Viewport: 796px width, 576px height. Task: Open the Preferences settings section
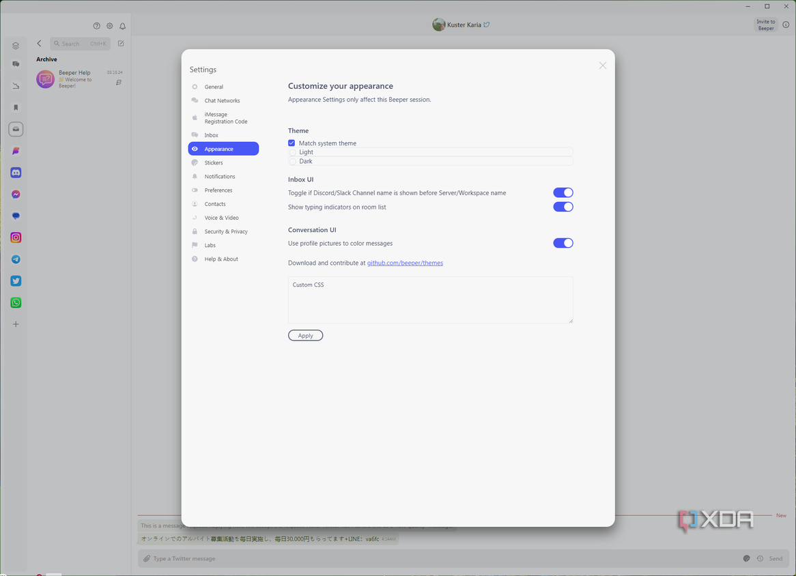coord(223,190)
